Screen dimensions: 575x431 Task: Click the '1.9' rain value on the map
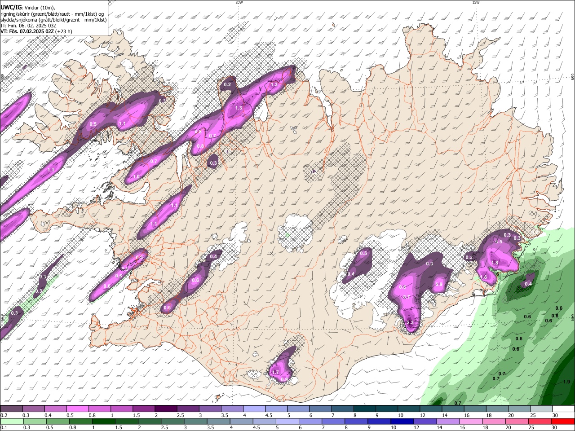pos(566,382)
